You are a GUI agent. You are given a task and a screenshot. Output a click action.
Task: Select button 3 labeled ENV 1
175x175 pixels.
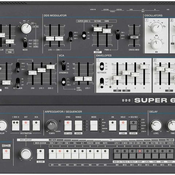(x=67, y=154)
